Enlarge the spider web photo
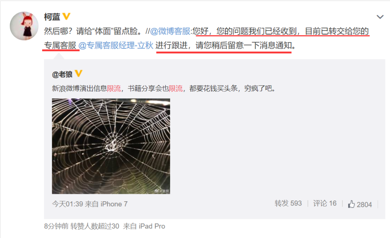Image resolution: width=390 pixels, height=238 pixels. coord(111,146)
